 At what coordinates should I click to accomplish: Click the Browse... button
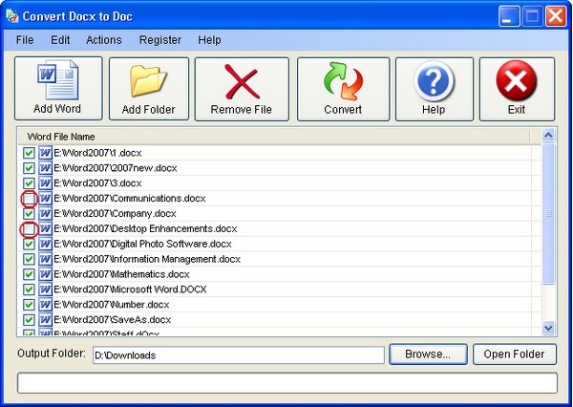point(428,354)
